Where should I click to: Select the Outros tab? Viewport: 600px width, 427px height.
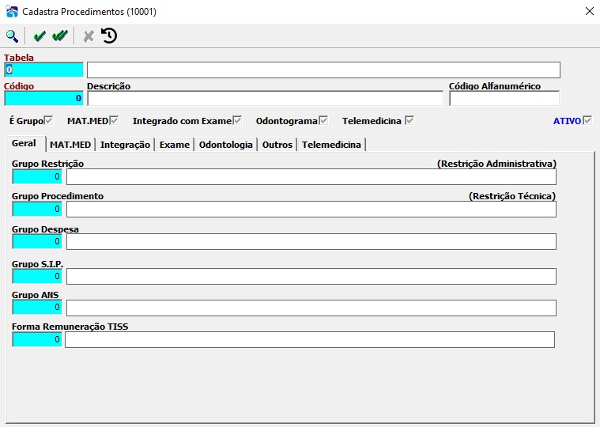coord(277,145)
